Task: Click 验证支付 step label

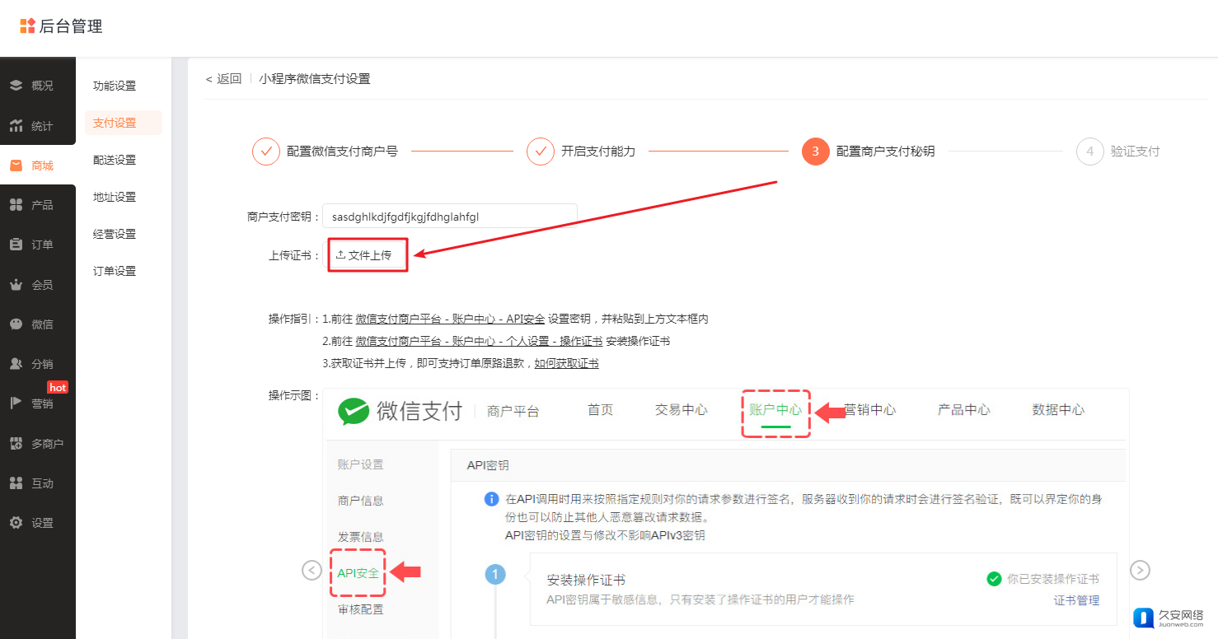Action: [x=1135, y=152]
